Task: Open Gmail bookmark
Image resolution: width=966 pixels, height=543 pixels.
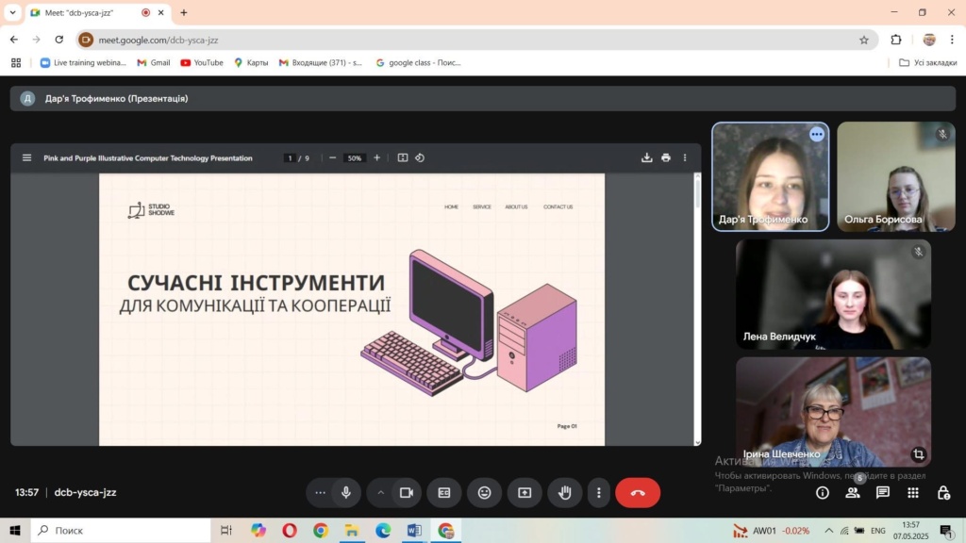Action: [x=154, y=63]
